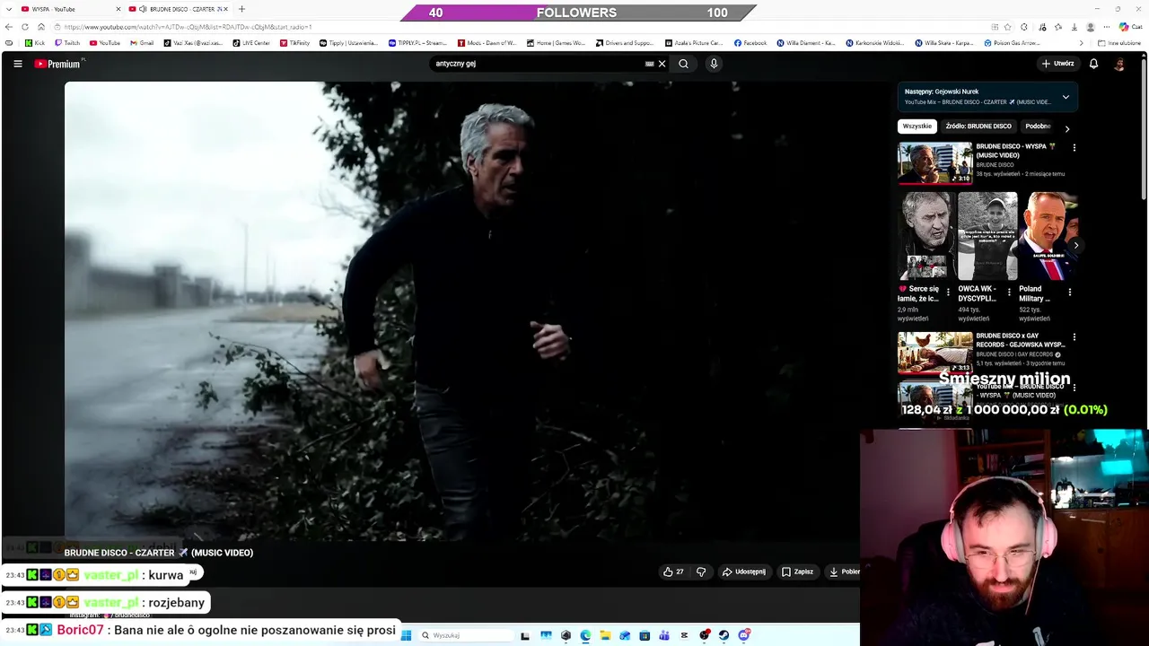Open GEJOWSKA WYSPA video thumbnail
This screenshot has width=1149, height=646.
pyautogui.click(x=934, y=353)
